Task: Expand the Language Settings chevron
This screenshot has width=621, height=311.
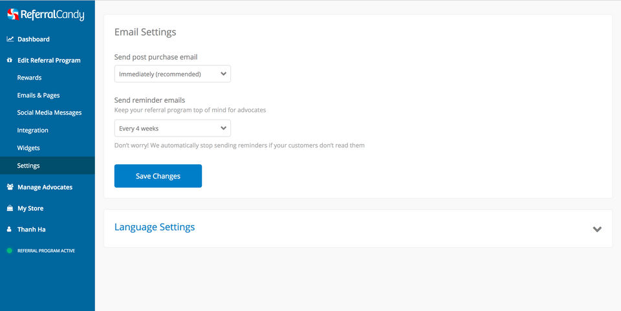Action: [596, 229]
